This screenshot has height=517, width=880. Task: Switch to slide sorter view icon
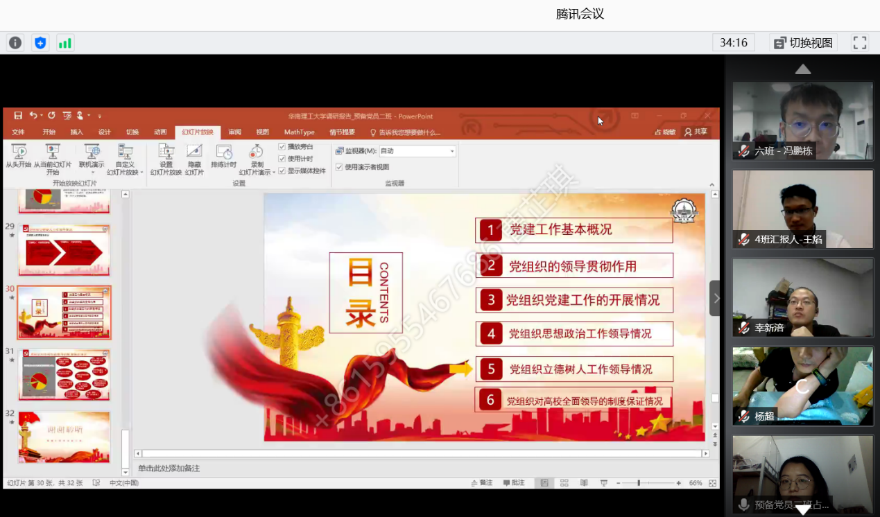(x=564, y=483)
